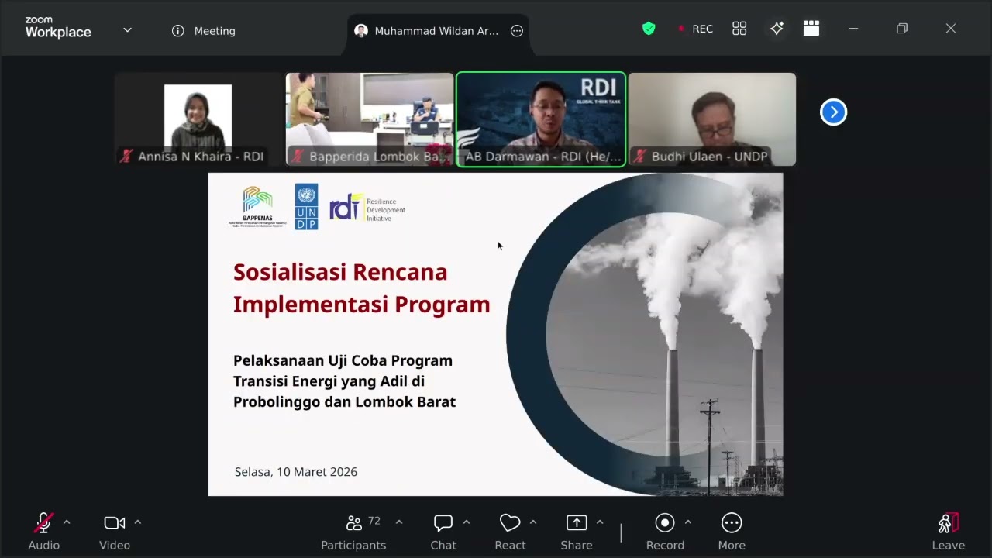Open the React heart menu
Screen dimensions: 992x558
click(510, 532)
